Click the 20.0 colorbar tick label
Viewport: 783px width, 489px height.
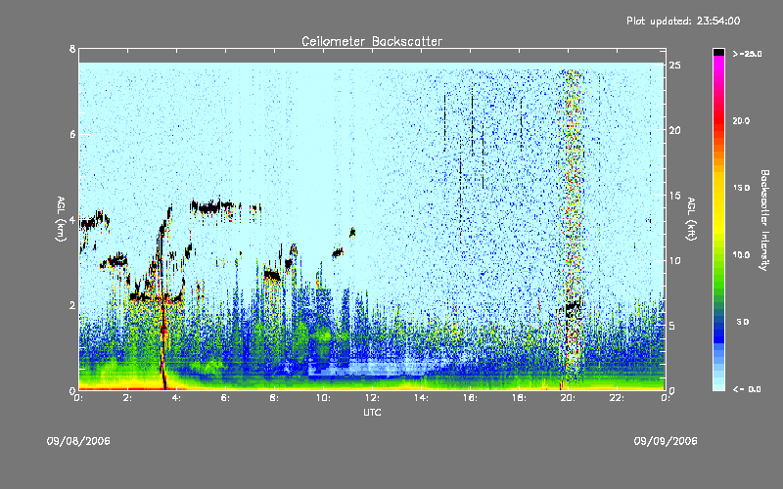coord(741,121)
